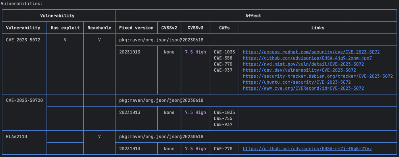The image size is (399, 157).
Task: Select the '7.5 High' score for KLA62110
Action: pos(195,149)
